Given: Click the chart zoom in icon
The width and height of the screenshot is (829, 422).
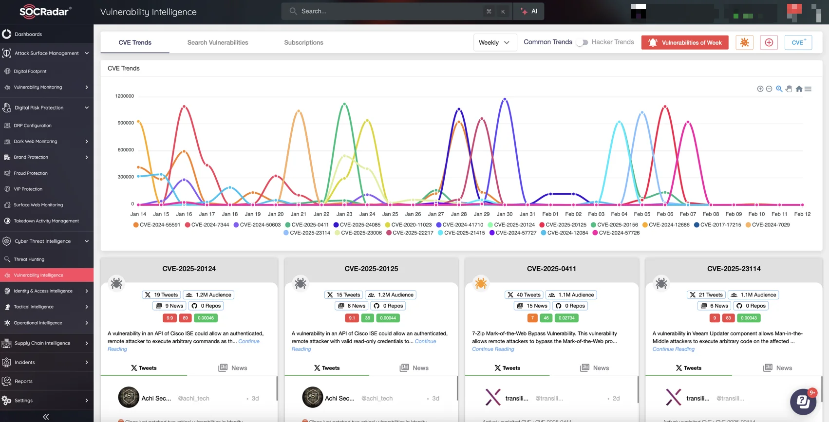Looking at the screenshot, I should pos(760,89).
